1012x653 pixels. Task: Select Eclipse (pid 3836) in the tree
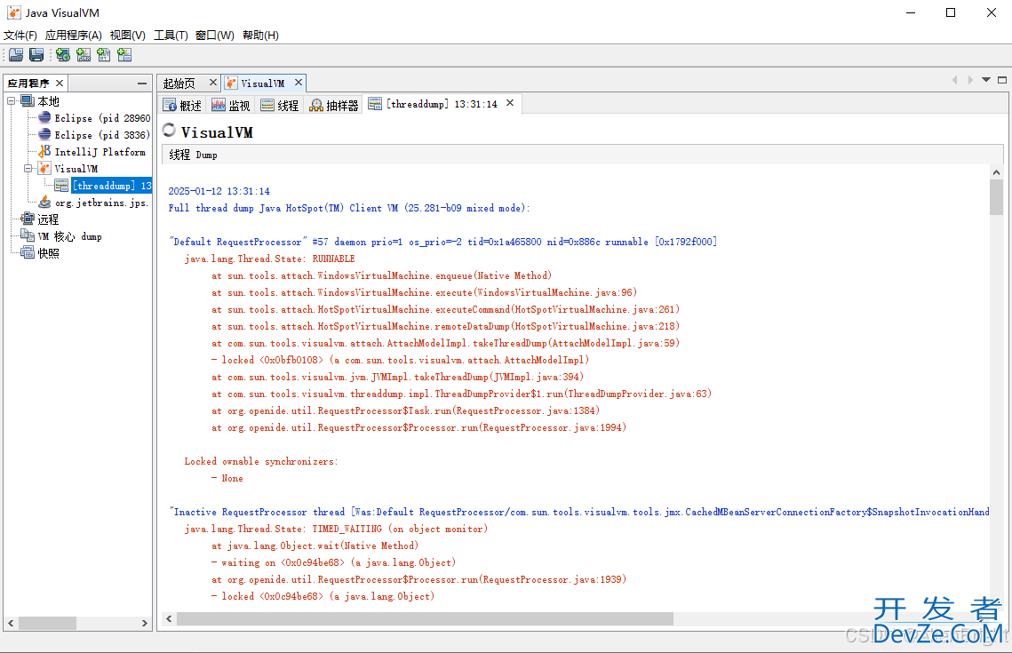pos(102,135)
